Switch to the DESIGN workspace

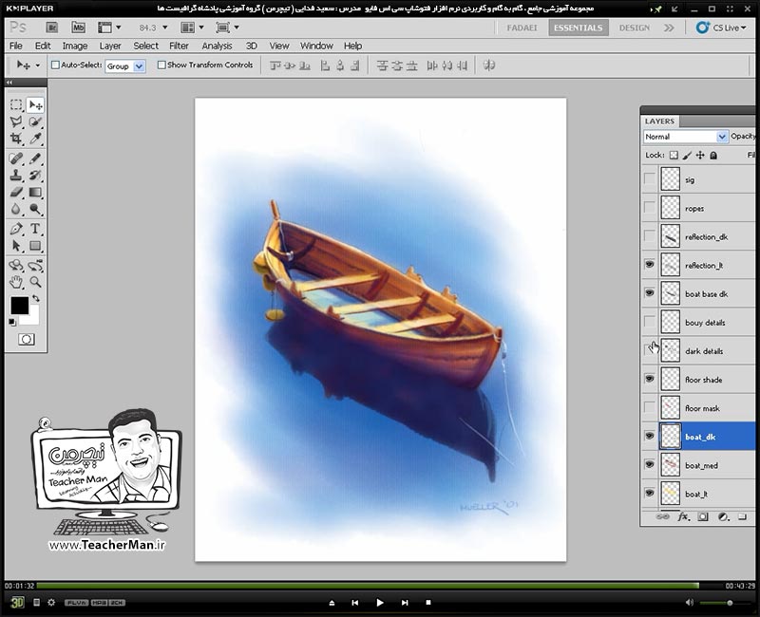point(634,28)
